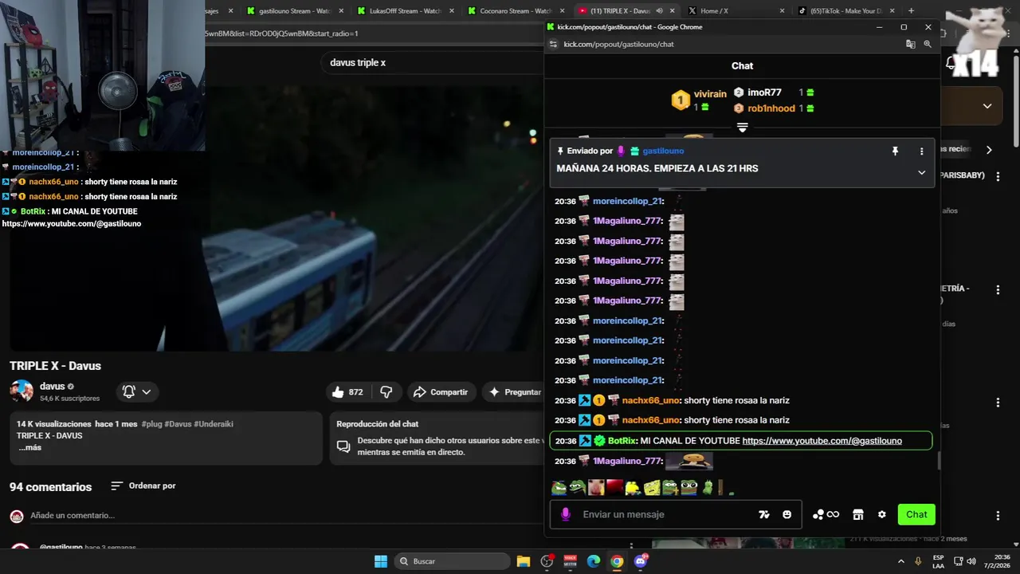The width and height of the screenshot is (1020, 574).
Task: Open Voicemeeter from taskbar
Action: pos(571,561)
